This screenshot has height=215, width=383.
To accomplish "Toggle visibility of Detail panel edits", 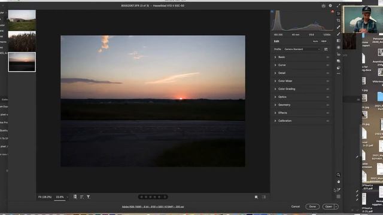I will pos(327,73).
